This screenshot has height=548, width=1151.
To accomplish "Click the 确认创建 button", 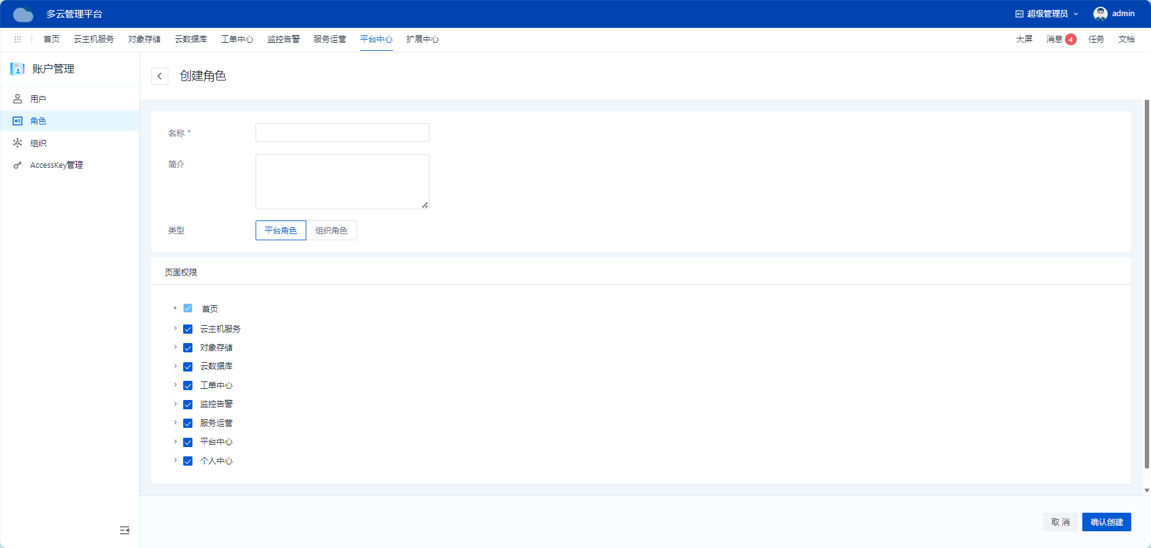I will point(1106,522).
